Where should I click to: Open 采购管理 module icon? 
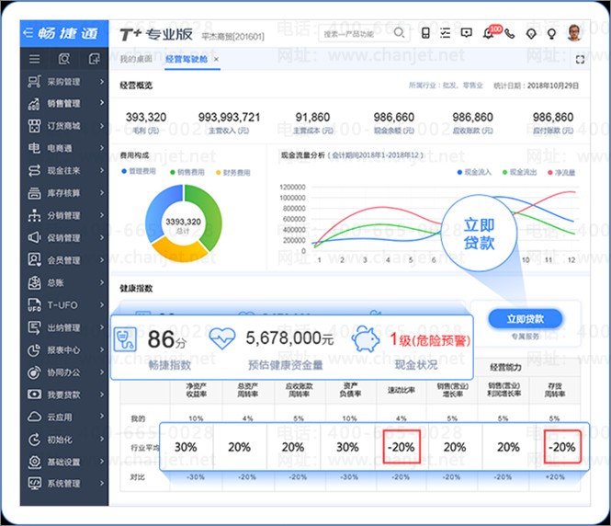point(34,82)
